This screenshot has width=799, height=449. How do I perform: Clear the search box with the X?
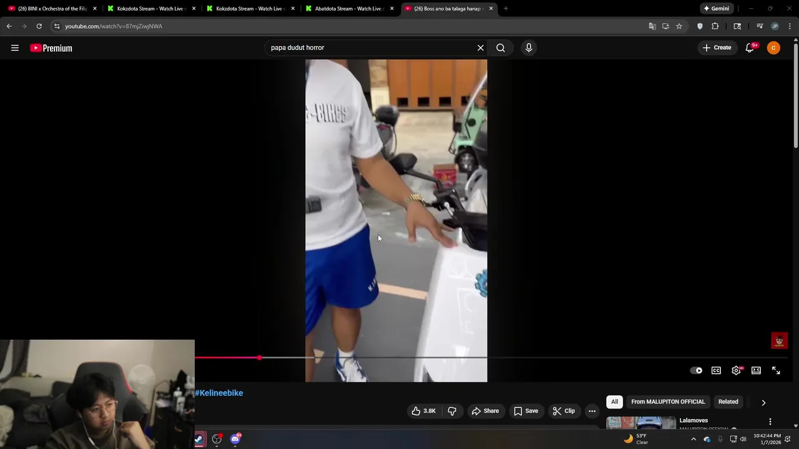[x=481, y=48]
